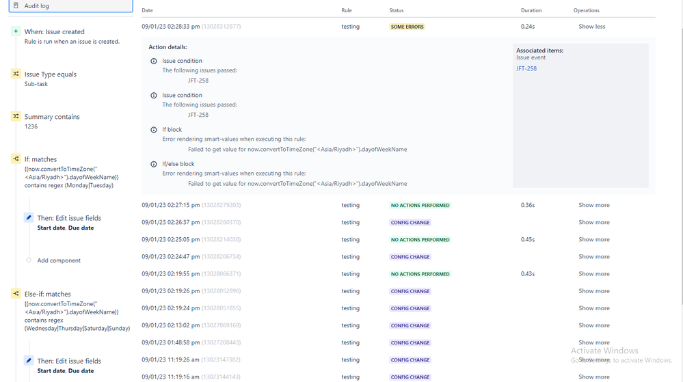Expand Show more for 11:19:16 am entry
The image size is (683, 382).
(x=593, y=377)
